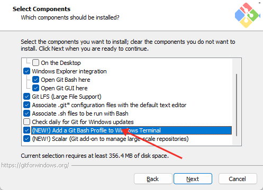The width and height of the screenshot is (263, 190).
Task: Uncheck Add a Git Bash Profile checkbox
Action: (x=26, y=130)
